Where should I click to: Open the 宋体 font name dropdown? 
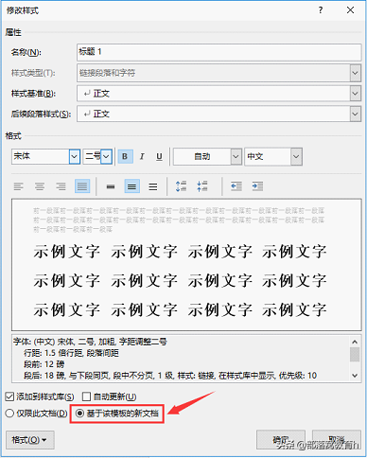75,156
